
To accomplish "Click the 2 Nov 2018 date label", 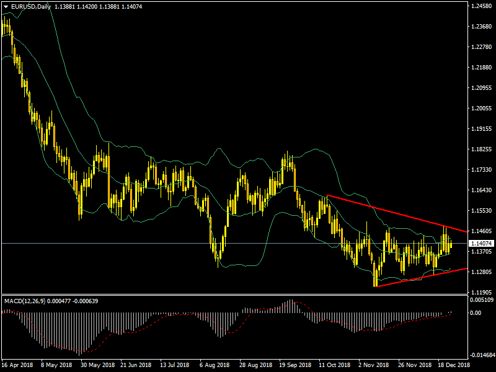I will pos(373,365).
